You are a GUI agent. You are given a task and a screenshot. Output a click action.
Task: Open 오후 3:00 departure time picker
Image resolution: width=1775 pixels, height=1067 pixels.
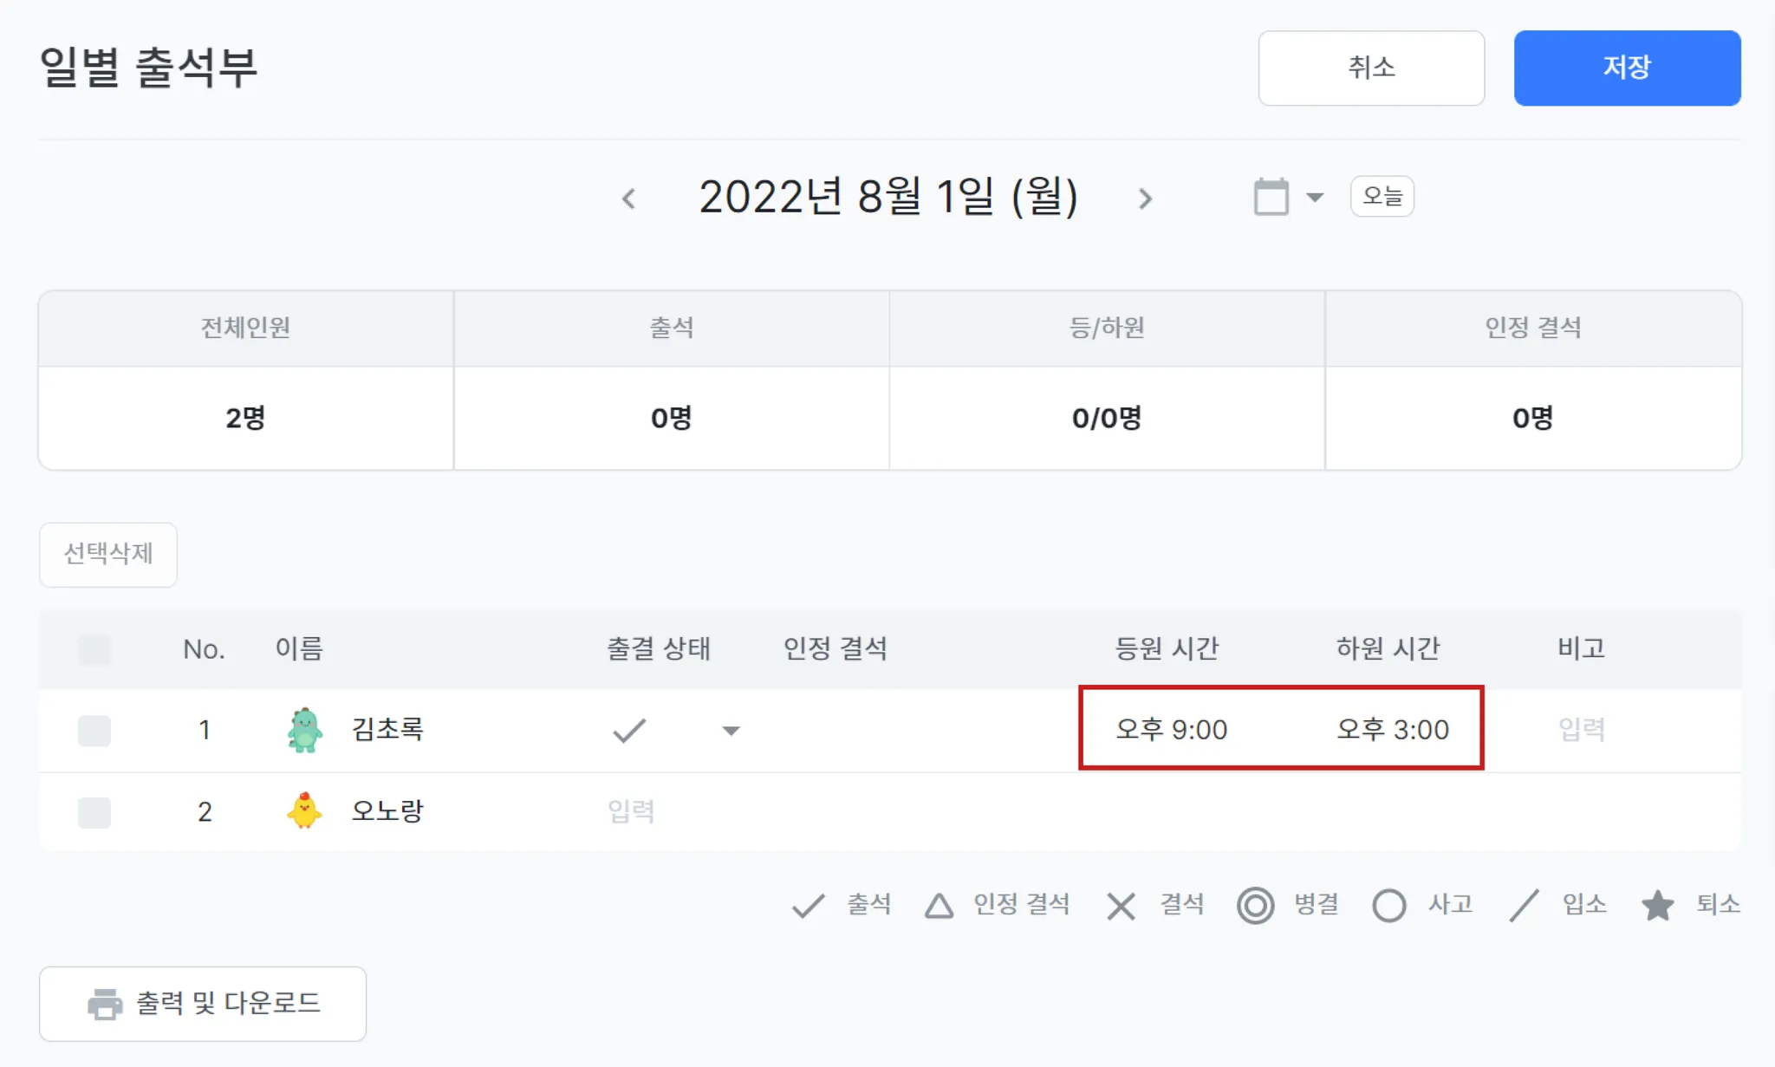1393,730
